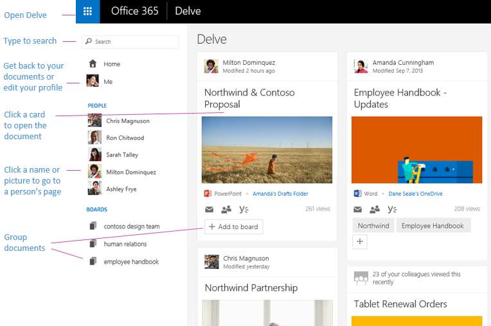Click the 261 views count
This screenshot has height=326, width=491.
pyautogui.click(x=318, y=209)
